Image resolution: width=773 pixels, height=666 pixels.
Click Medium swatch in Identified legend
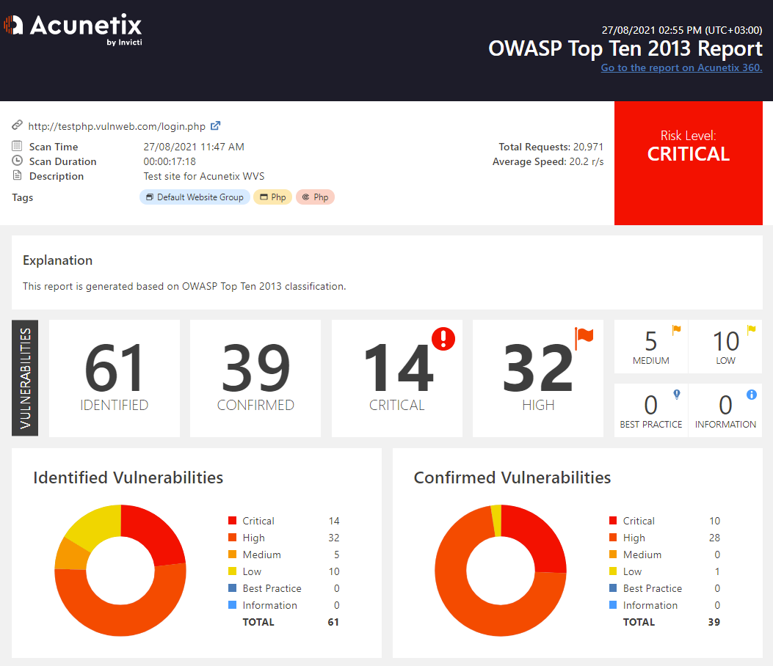[232, 555]
